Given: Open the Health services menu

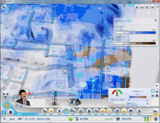Looking at the screenshot, I should click(103, 111).
